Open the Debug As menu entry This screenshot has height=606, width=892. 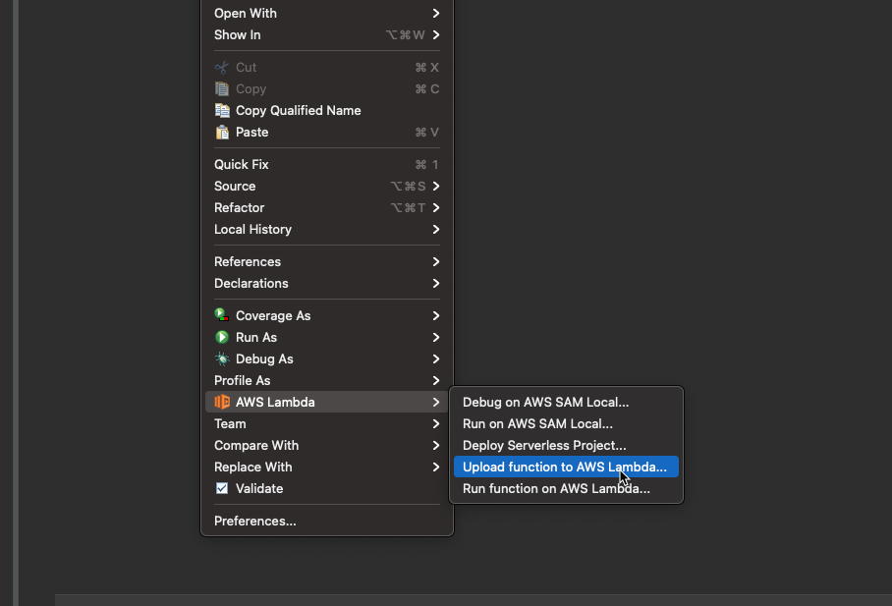pos(327,359)
